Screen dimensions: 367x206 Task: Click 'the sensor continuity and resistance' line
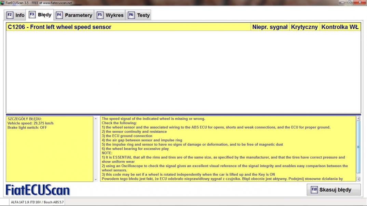pos(134,132)
